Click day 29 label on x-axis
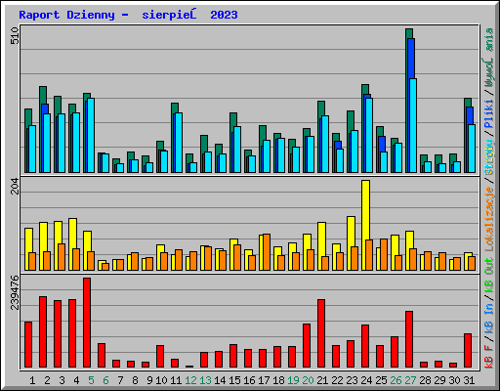The image size is (500, 391). coord(439,380)
